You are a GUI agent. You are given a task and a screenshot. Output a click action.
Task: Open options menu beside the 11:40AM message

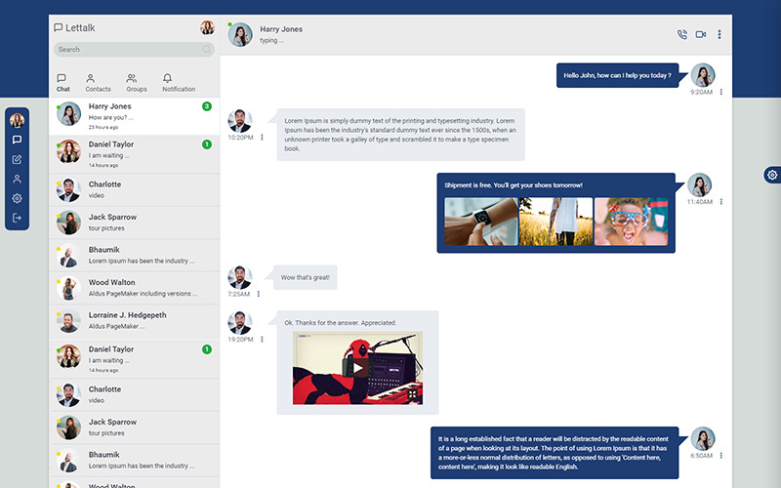point(721,202)
